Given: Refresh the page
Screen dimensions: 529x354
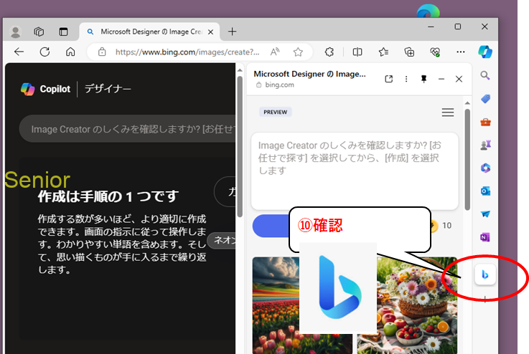Looking at the screenshot, I should (x=45, y=52).
